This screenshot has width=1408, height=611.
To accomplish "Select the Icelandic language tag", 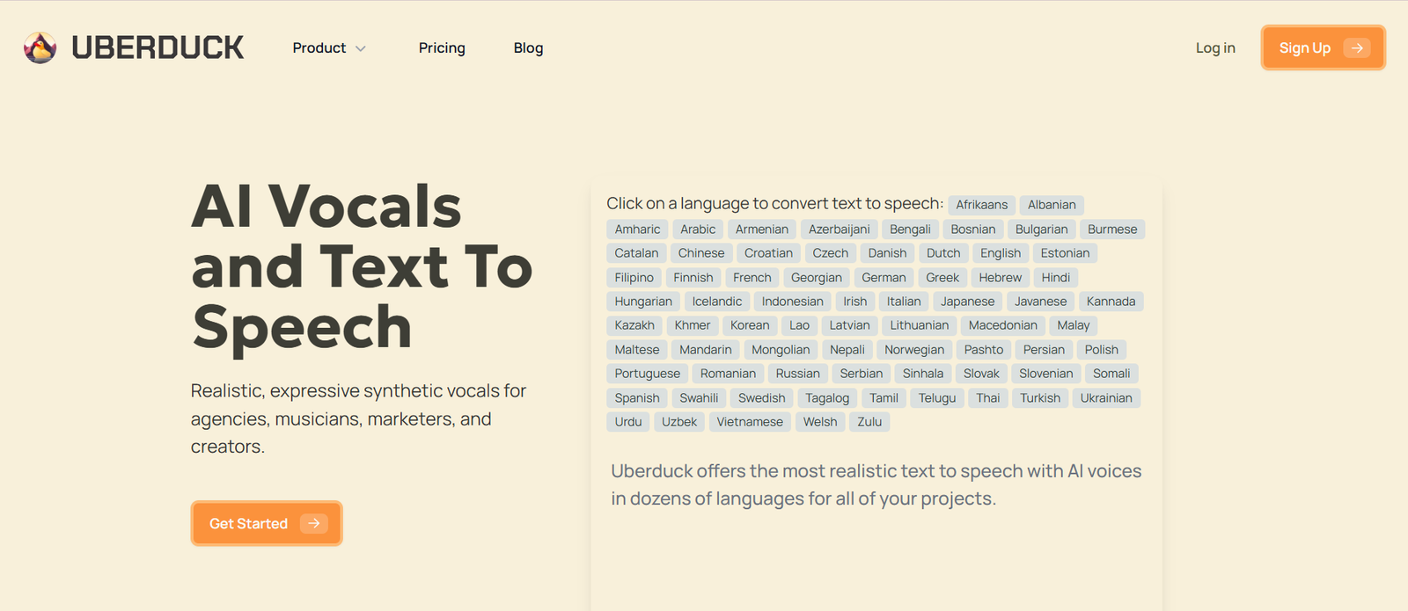I will coord(716,302).
